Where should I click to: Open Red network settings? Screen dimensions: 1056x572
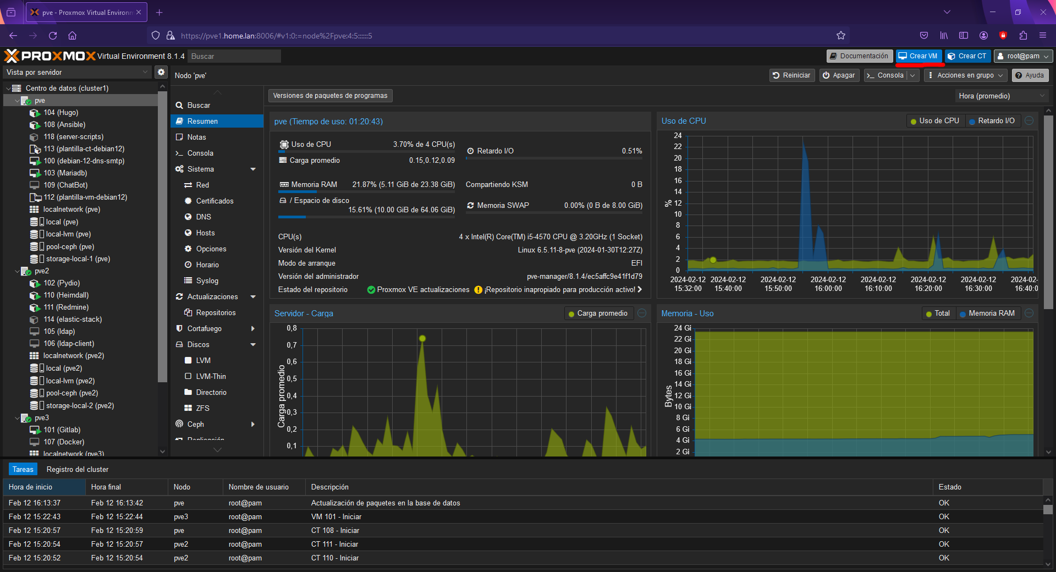[x=217, y=185]
